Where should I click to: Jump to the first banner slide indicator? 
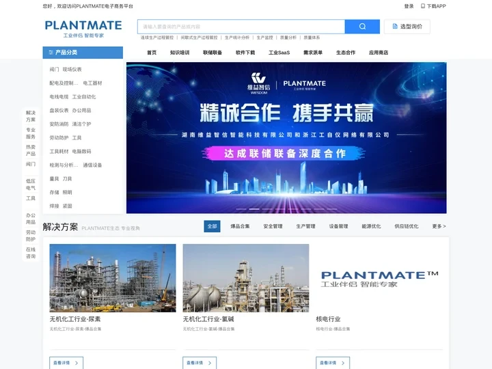241,209
